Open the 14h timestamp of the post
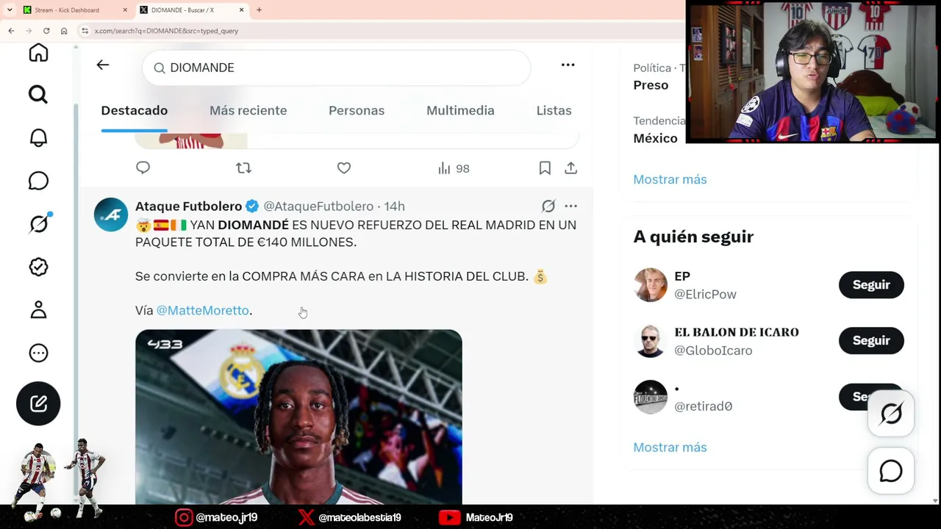 tap(395, 206)
